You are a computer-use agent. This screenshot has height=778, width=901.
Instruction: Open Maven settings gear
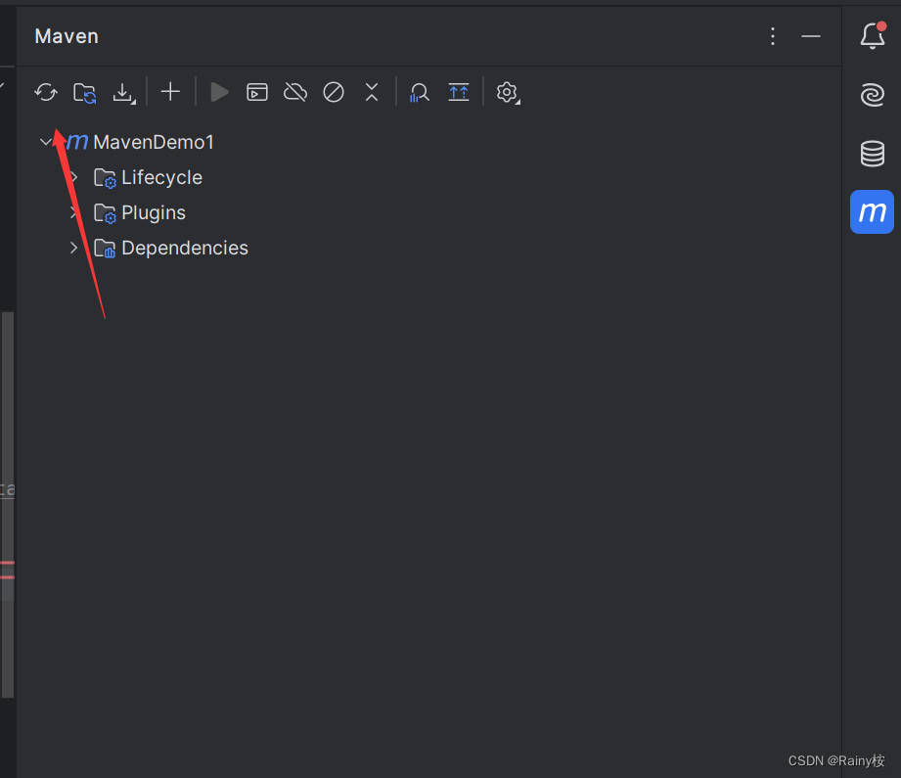click(508, 93)
